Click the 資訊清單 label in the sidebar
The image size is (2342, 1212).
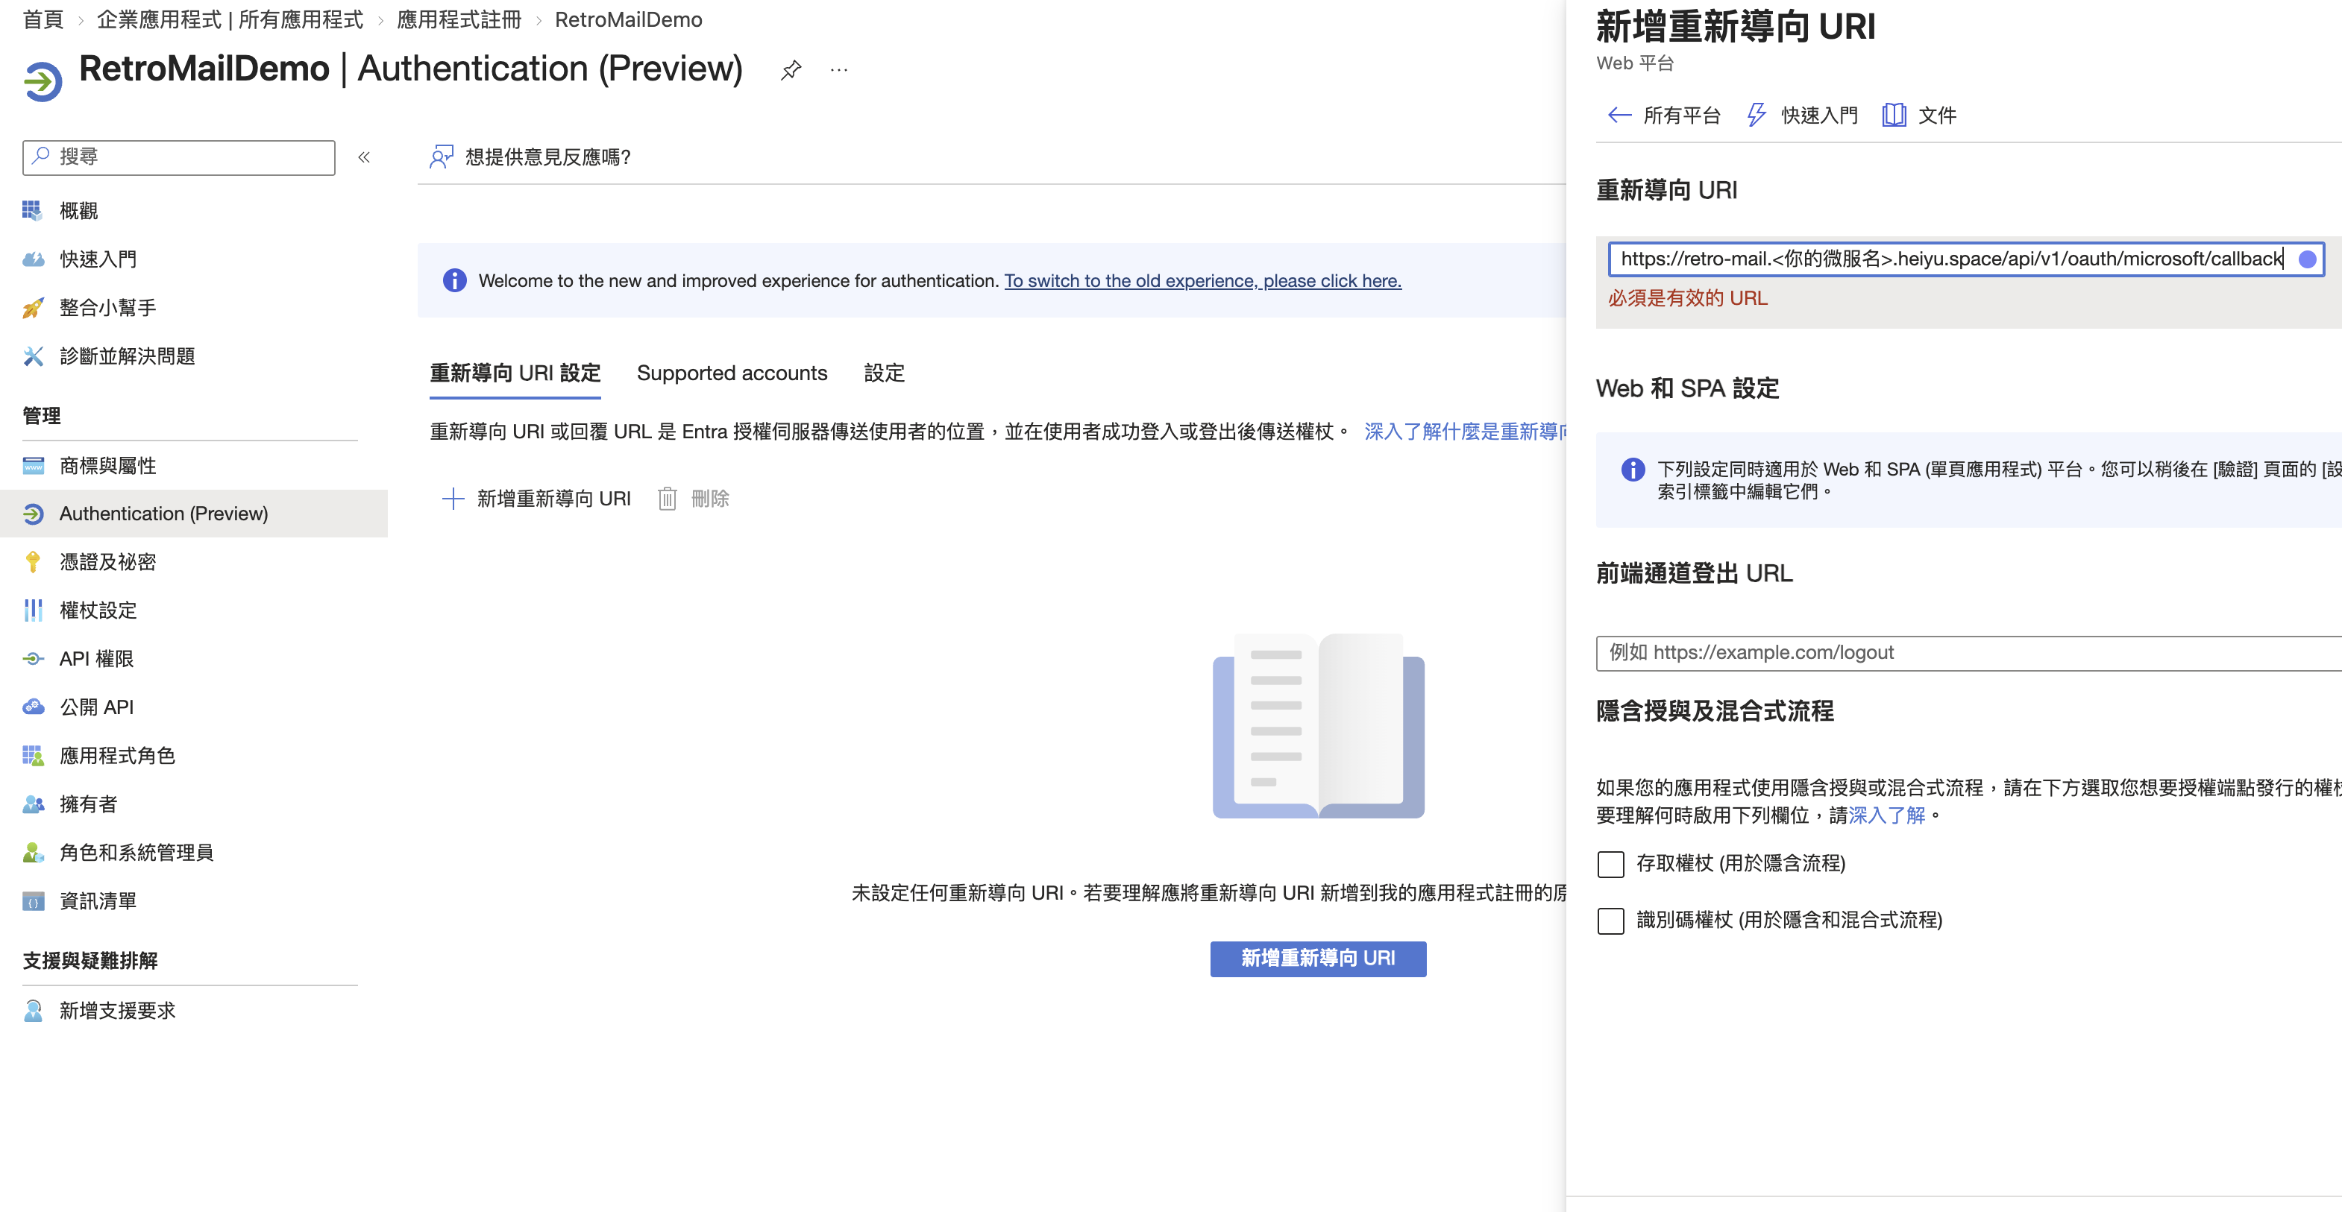coord(98,901)
